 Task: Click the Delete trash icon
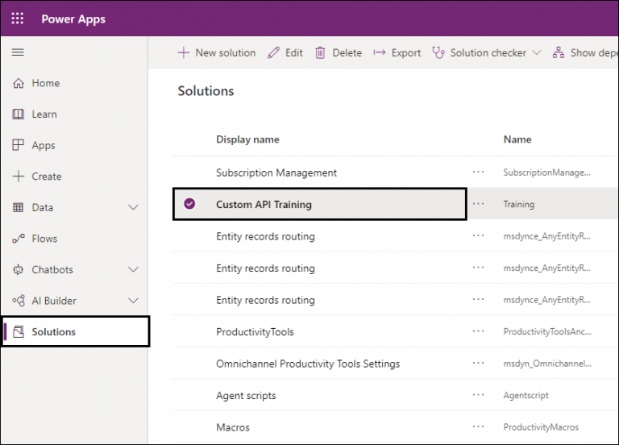320,53
